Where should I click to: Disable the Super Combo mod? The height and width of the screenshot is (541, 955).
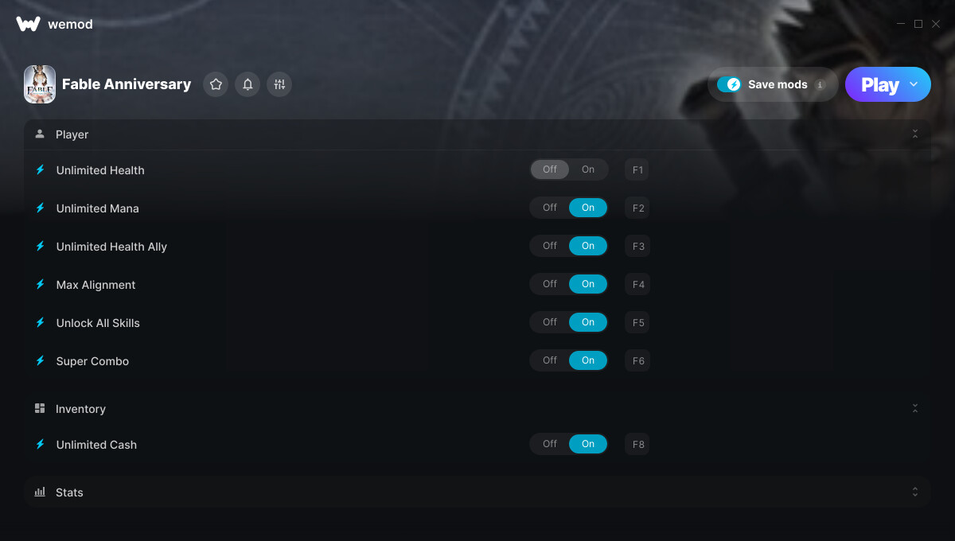coord(550,360)
